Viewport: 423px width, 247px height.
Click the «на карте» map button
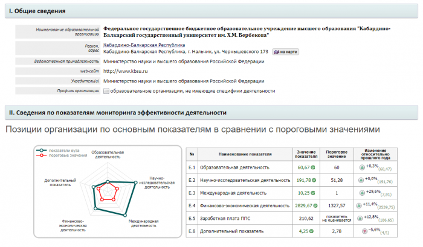(x=284, y=52)
